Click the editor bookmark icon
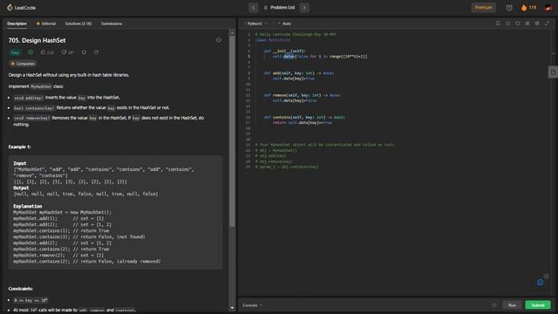This screenshot has width=558, height=314. 498,24
